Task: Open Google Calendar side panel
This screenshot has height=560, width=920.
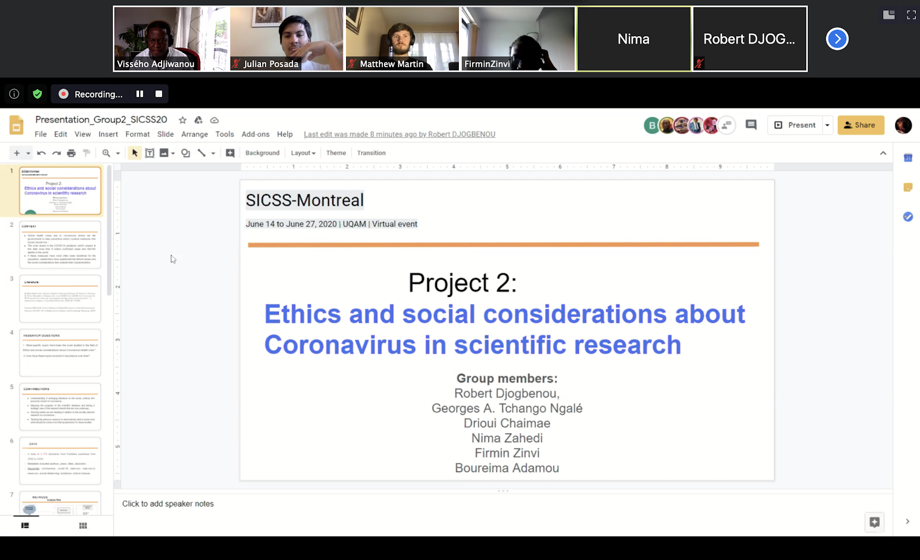Action: [908, 158]
